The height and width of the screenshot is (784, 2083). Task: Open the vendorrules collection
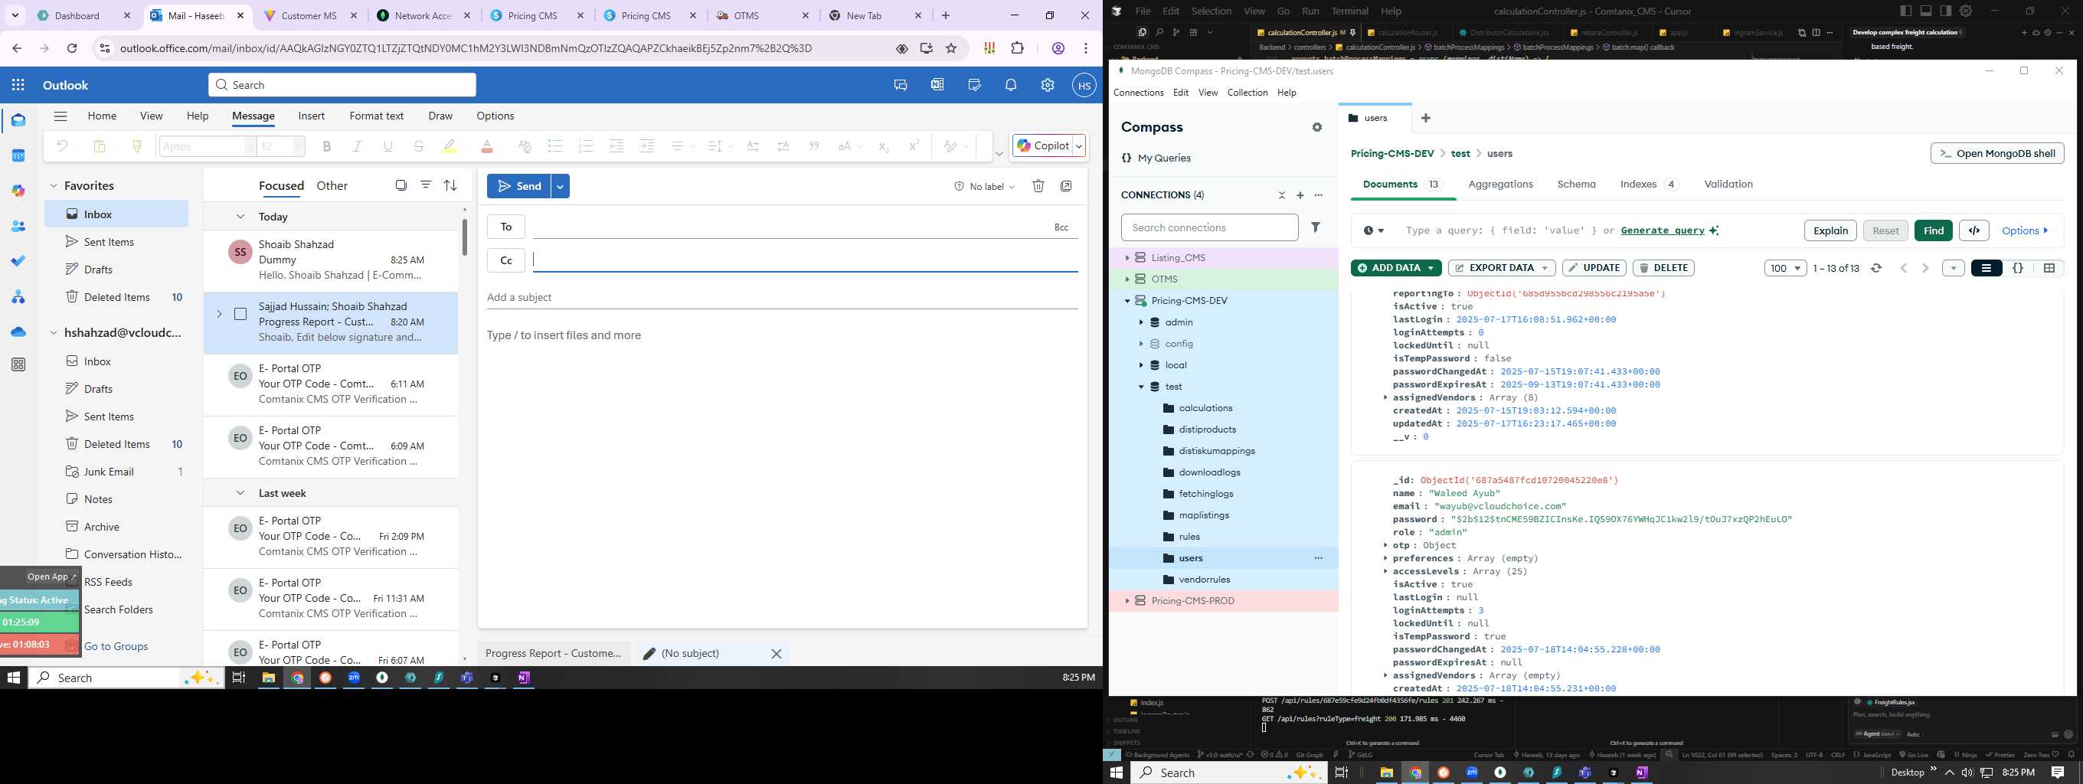1204,580
